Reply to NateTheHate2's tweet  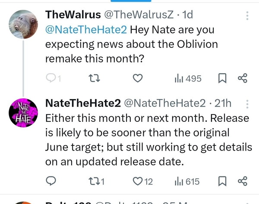51,181
